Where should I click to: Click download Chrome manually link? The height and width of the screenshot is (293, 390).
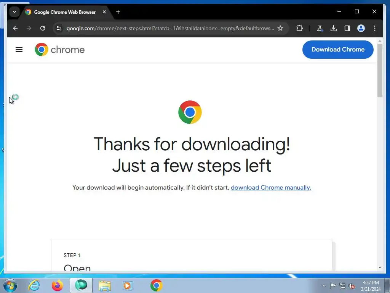coord(271,188)
